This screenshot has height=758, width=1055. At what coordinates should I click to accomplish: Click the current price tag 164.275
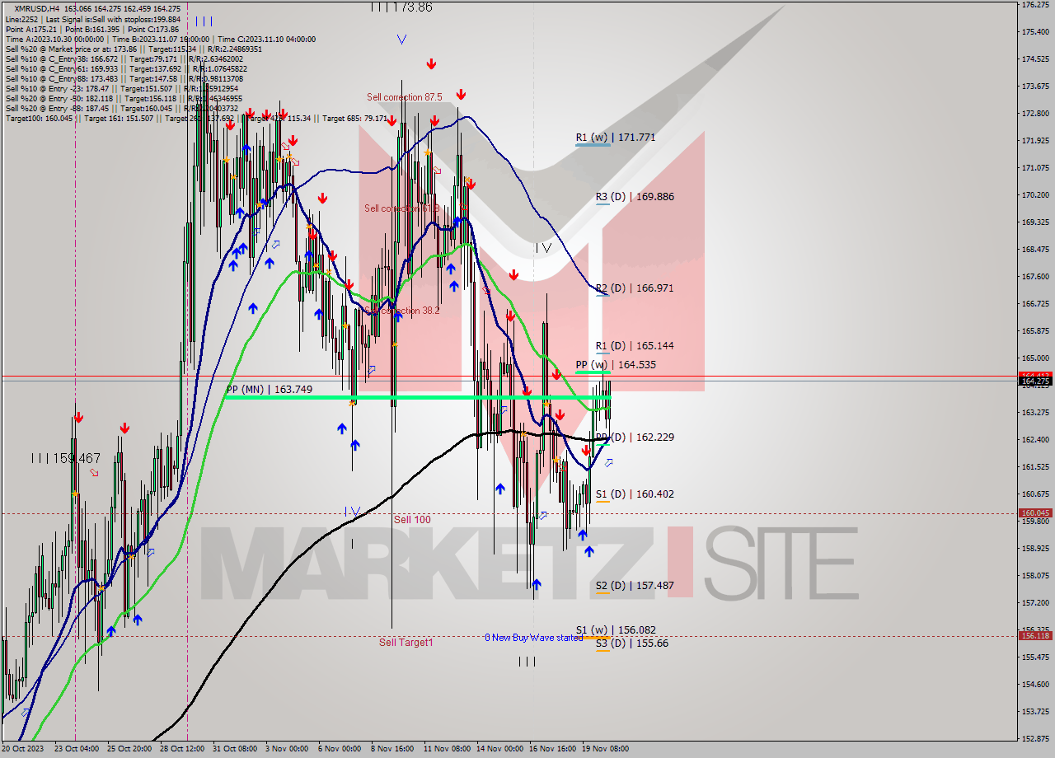pos(1035,381)
